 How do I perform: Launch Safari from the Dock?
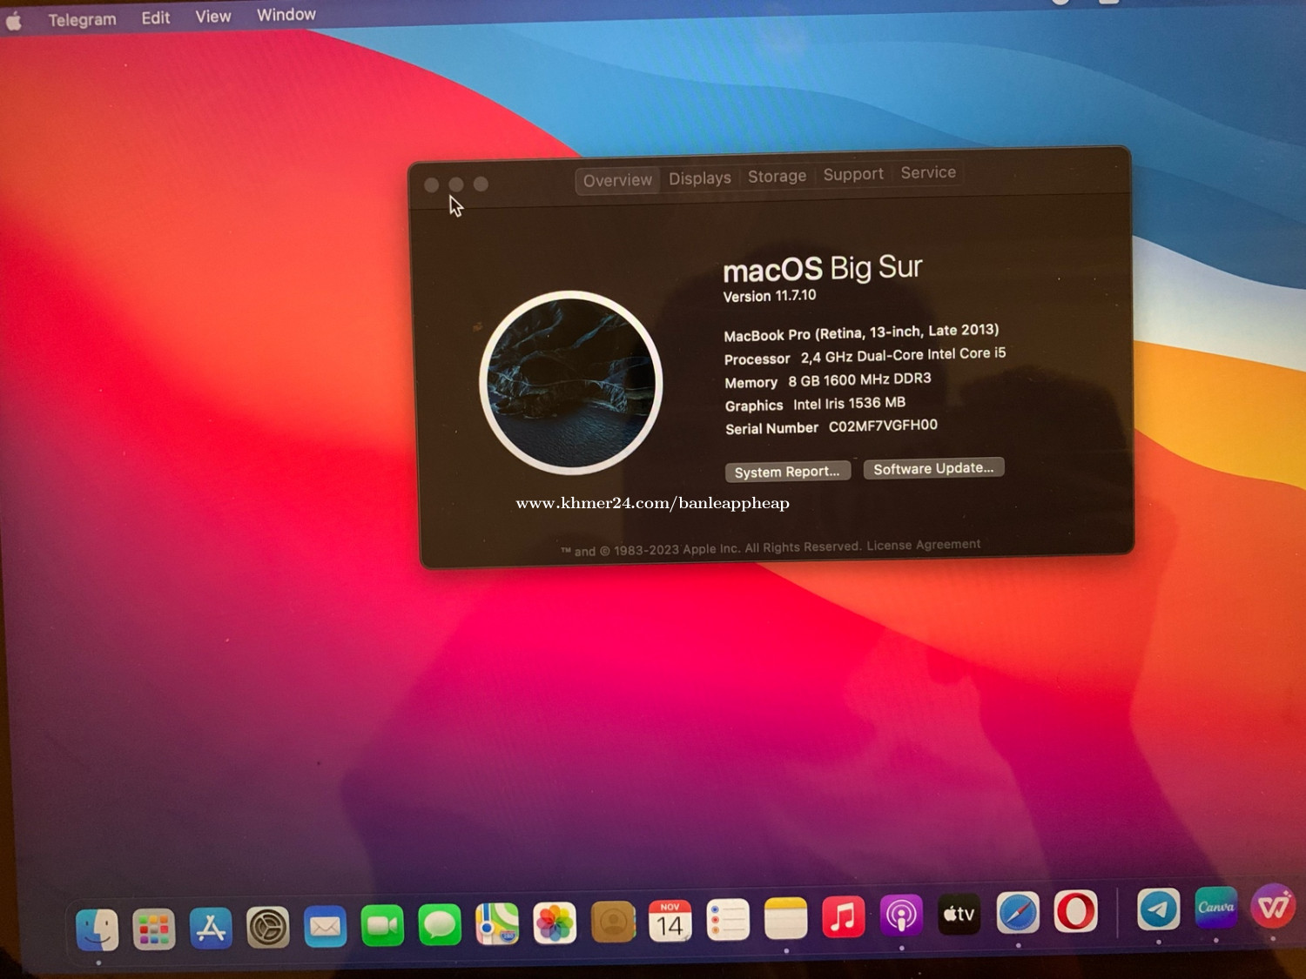(x=1018, y=914)
